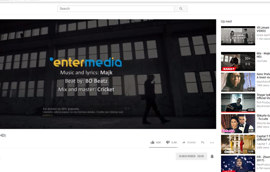
Task: Click the 'Up next' heading
Action: coord(226,21)
